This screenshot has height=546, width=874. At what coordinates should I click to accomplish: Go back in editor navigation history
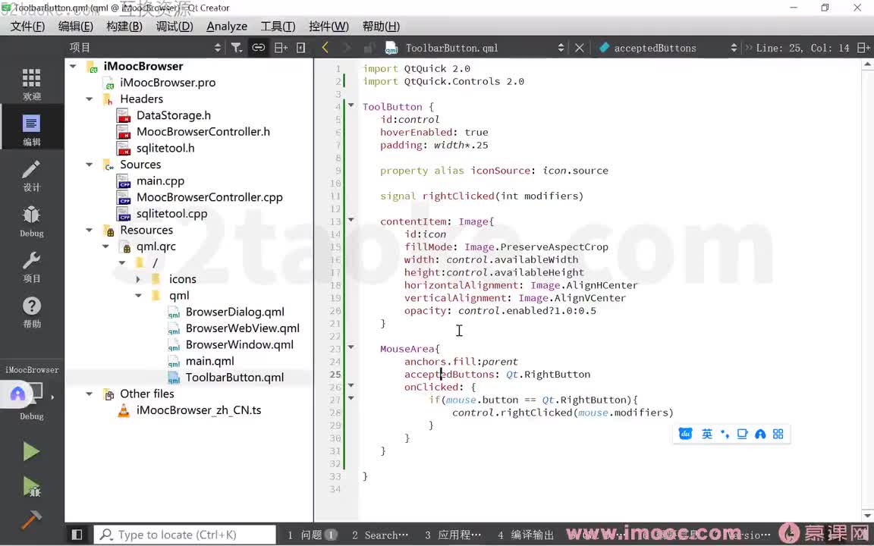point(325,48)
